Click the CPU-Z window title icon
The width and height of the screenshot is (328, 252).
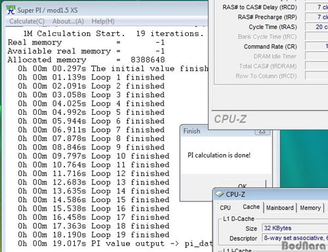pos(219,194)
